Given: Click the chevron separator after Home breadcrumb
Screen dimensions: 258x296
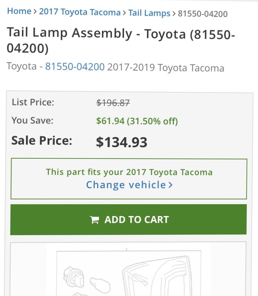Looking at the screenshot, I should coord(35,11).
